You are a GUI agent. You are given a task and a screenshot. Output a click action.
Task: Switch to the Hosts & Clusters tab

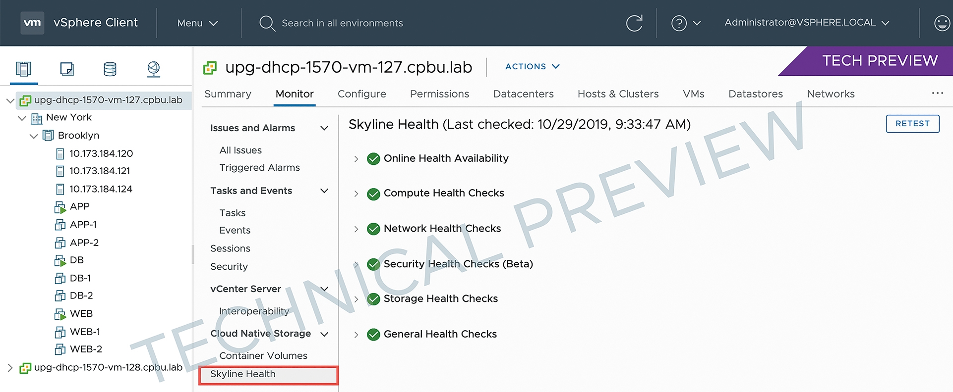click(x=618, y=94)
